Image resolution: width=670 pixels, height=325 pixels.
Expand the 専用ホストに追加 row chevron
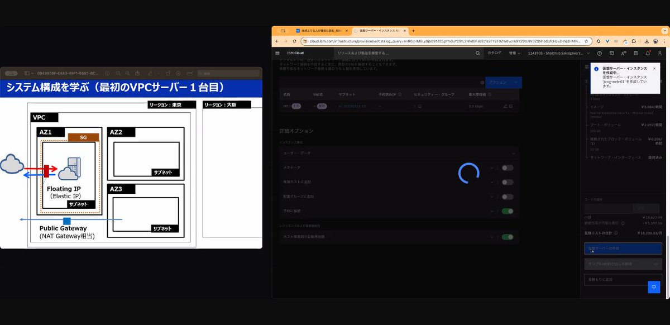click(492, 182)
